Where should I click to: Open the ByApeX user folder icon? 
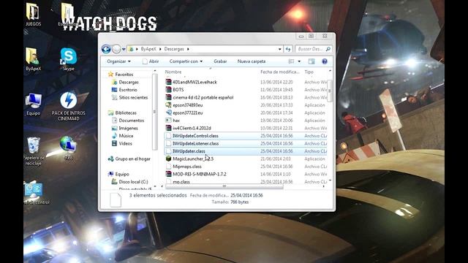[x=33, y=59]
